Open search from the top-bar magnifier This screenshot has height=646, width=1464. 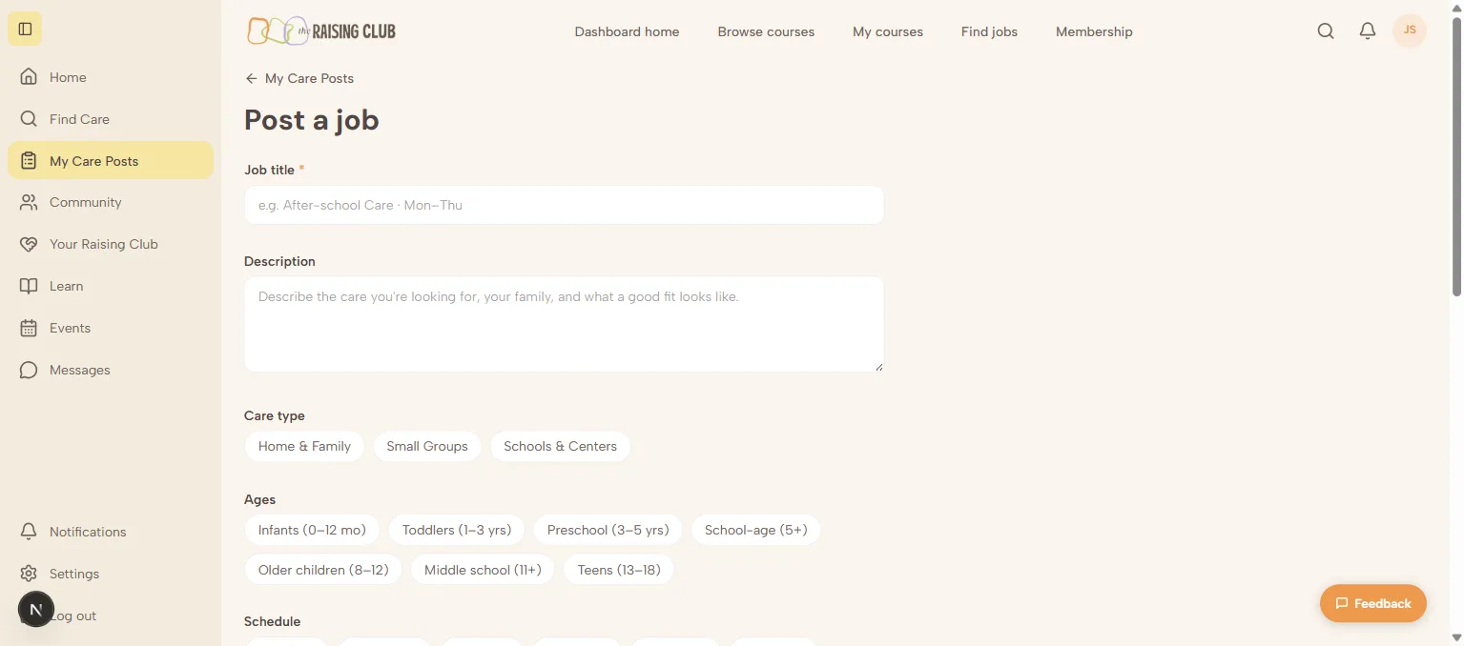(1326, 31)
